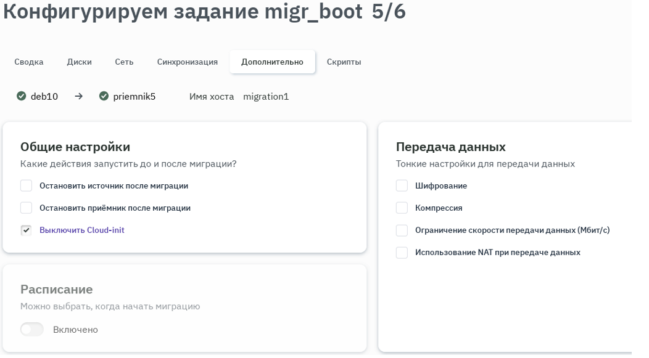This screenshot has width=649, height=358.
Task: Go to the Сеть tab
Action: tap(124, 62)
